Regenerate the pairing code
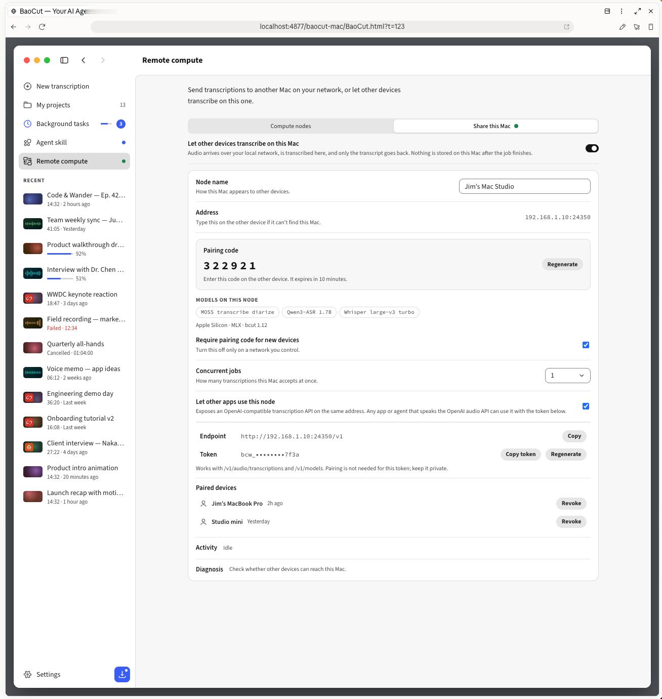Image resolution: width=662 pixels, height=699 pixels. tap(562, 264)
